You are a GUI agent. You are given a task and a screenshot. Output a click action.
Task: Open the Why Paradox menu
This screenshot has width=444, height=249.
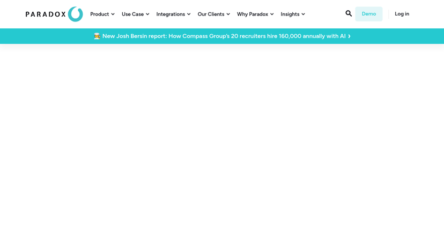[255, 14]
